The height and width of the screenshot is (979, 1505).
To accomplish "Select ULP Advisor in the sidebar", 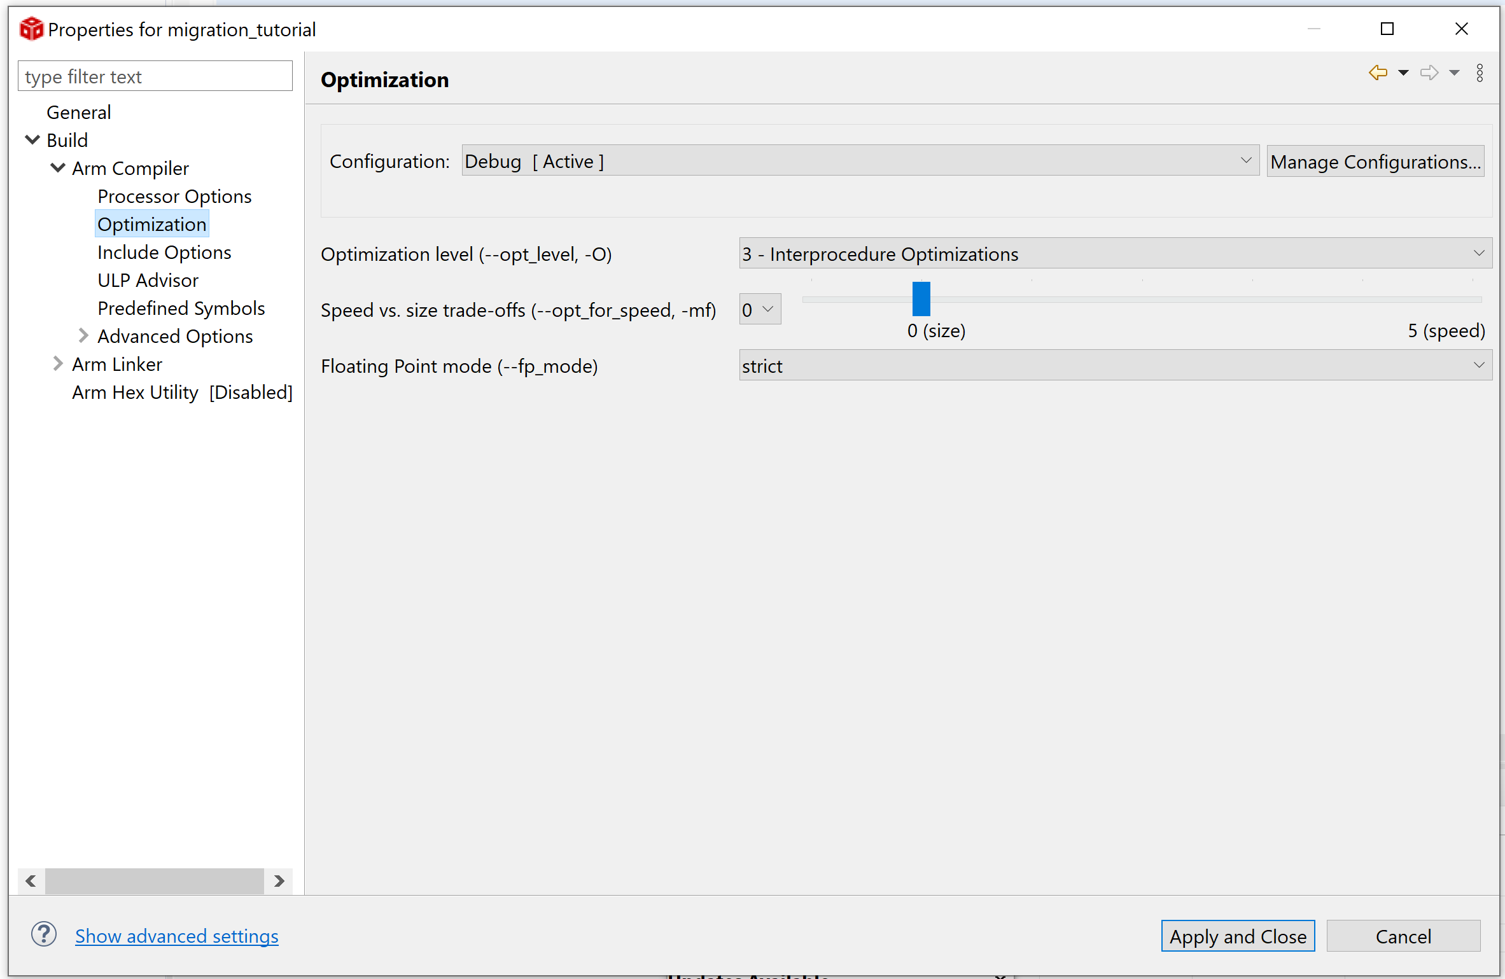I will [148, 280].
